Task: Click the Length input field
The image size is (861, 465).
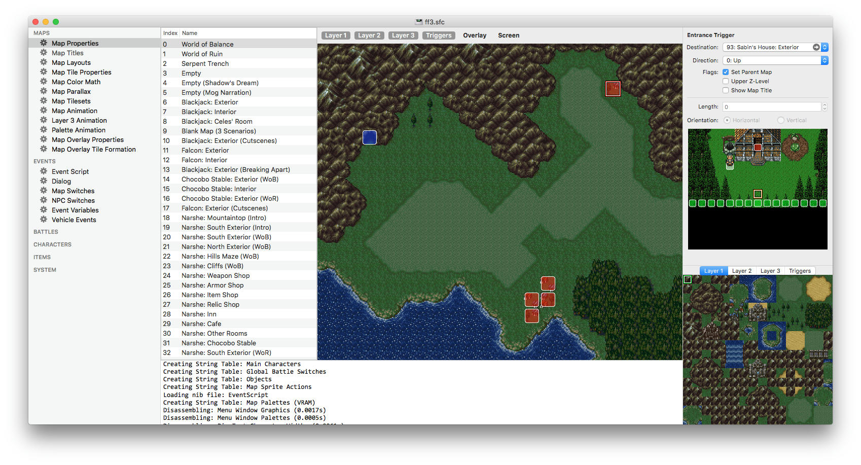Action: coord(772,107)
